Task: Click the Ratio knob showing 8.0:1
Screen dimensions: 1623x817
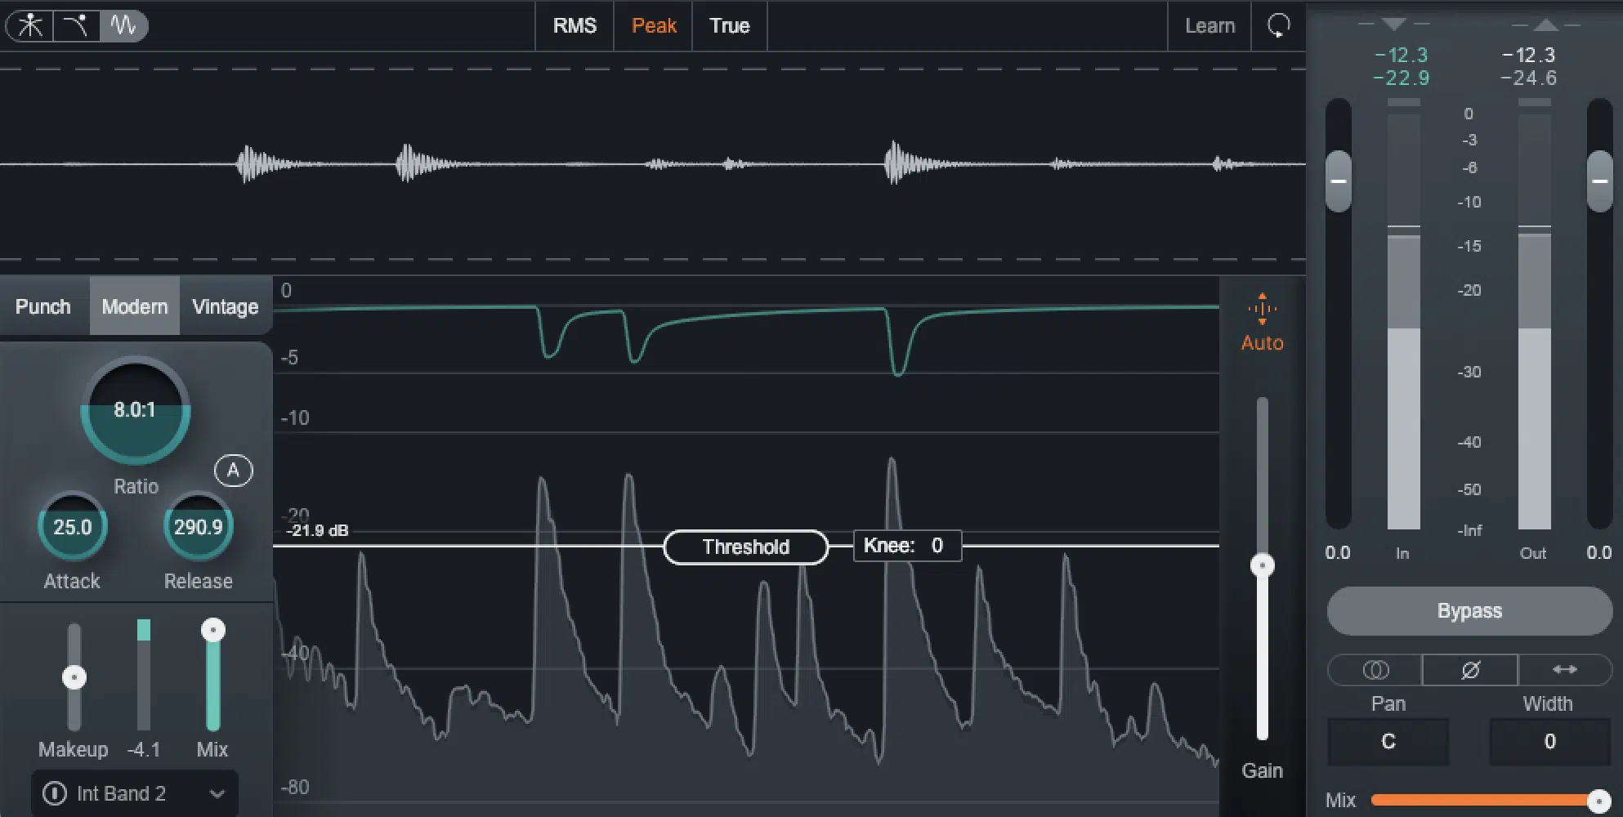Action: pos(135,411)
